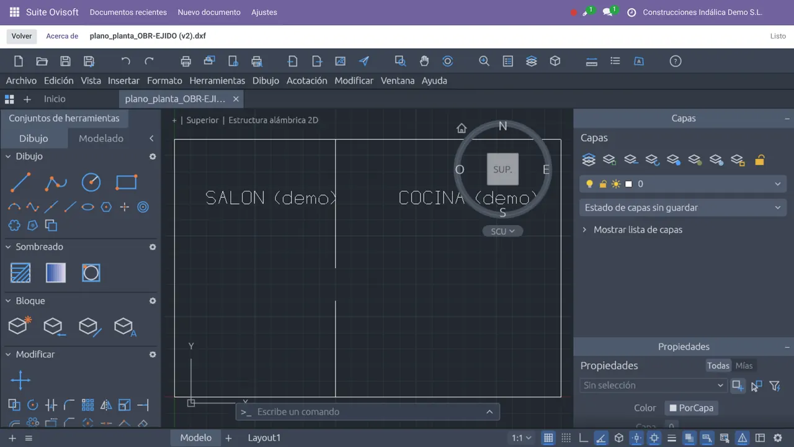Select the Circle drawing tool
794x447 pixels.
(91, 182)
